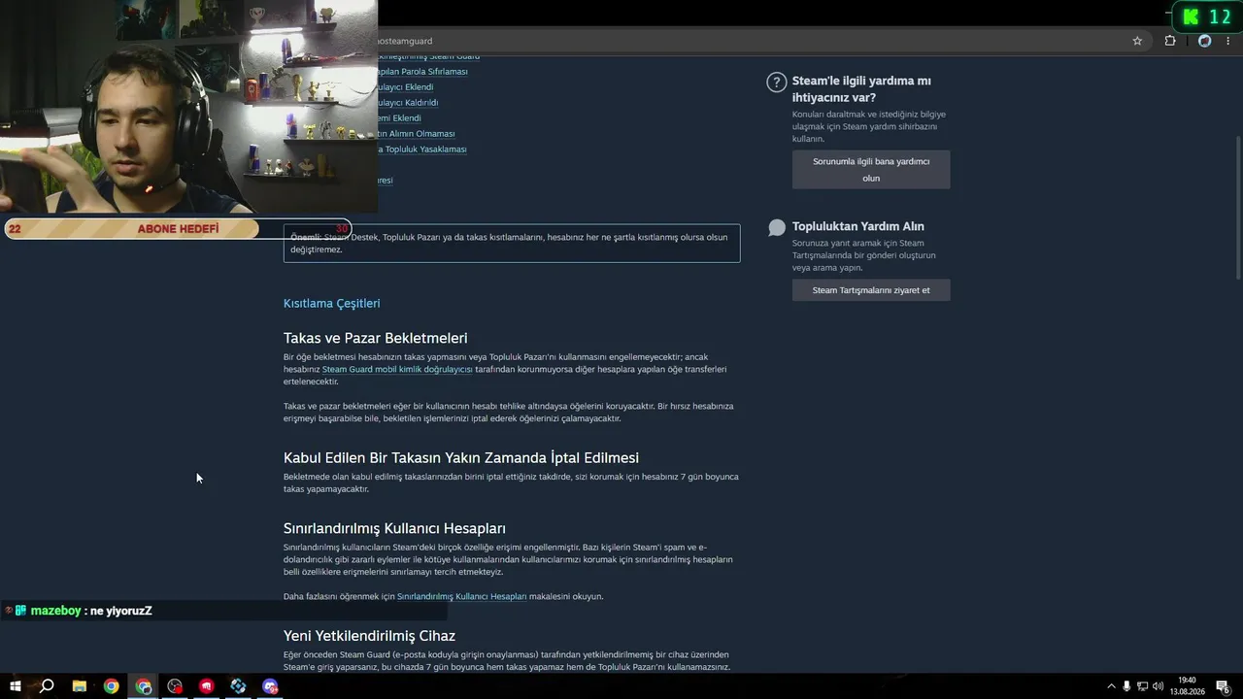Click the "mazeboy" chat username

pos(55,611)
